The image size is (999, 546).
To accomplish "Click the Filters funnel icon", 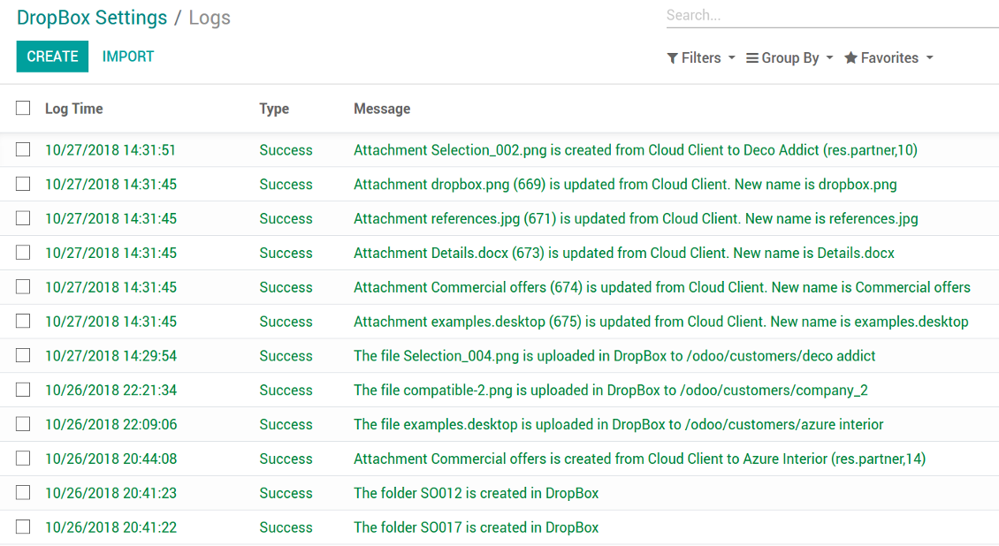I will click(673, 58).
